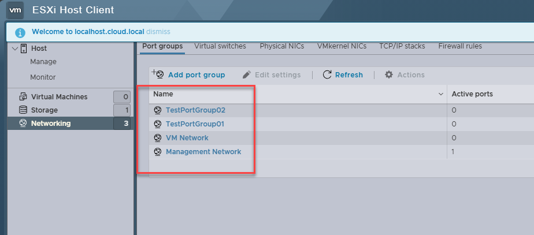Open Monitor under Host
534x235 pixels.
click(x=43, y=77)
